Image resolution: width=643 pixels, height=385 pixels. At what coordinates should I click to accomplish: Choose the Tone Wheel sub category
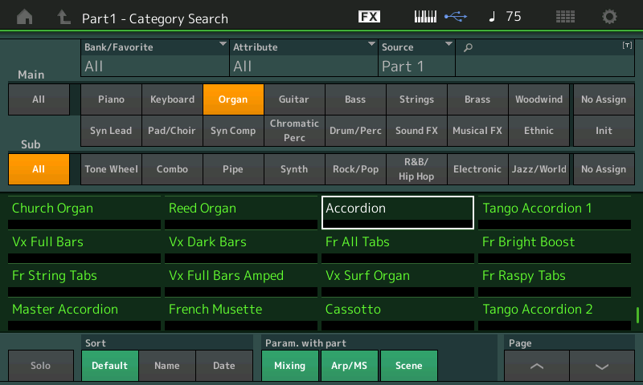[x=111, y=169]
